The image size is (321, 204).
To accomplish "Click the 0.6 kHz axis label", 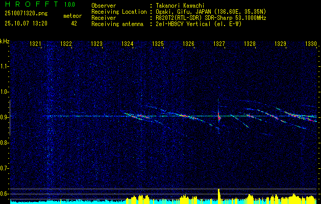I will pos(4,194).
